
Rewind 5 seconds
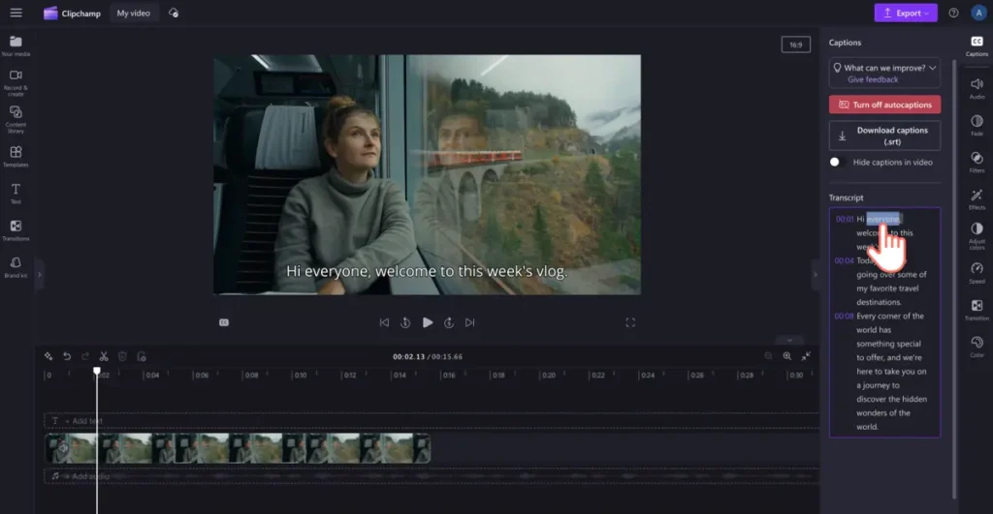click(405, 322)
